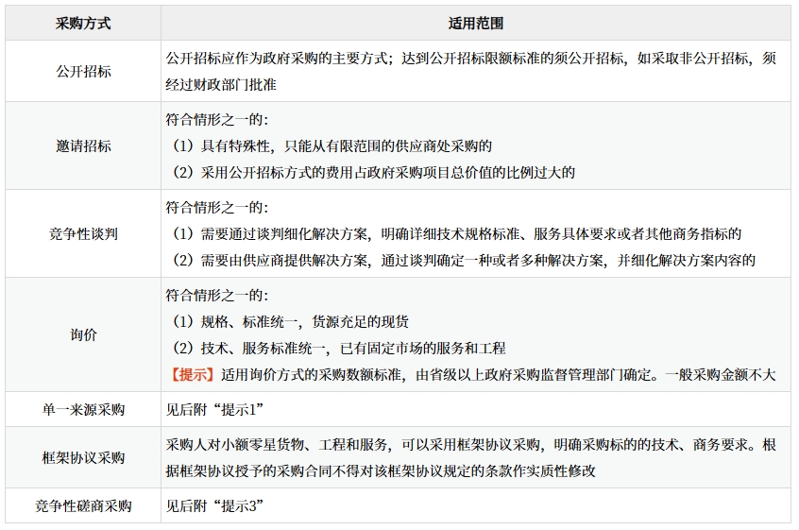Click item (1) 需要通过谈判细化解决方案 text

tap(453, 234)
